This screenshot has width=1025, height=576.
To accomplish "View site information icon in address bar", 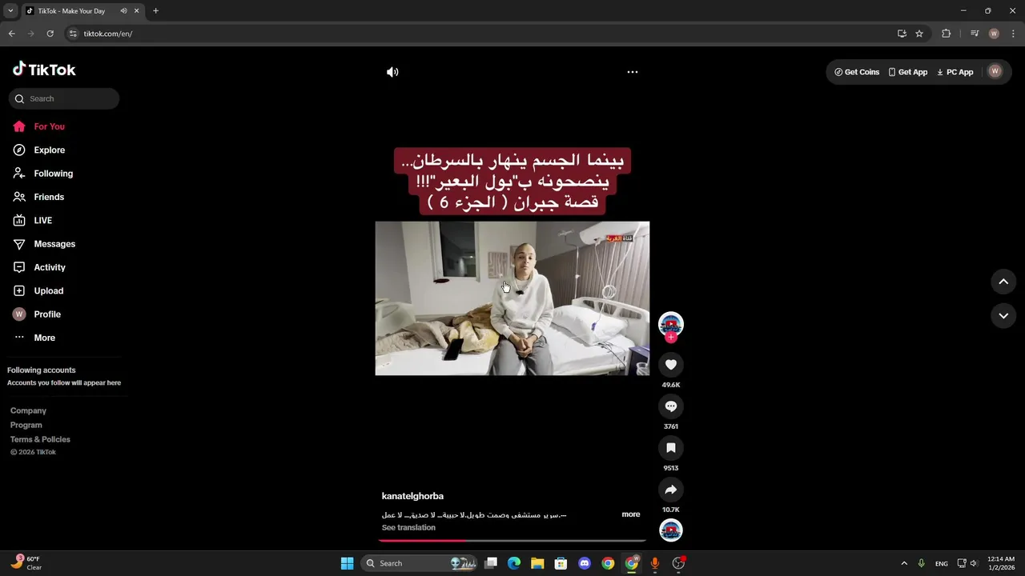I will (73, 34).
